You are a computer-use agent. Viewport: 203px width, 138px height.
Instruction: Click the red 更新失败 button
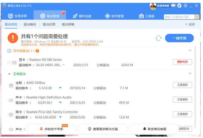[x=182, y=62]
